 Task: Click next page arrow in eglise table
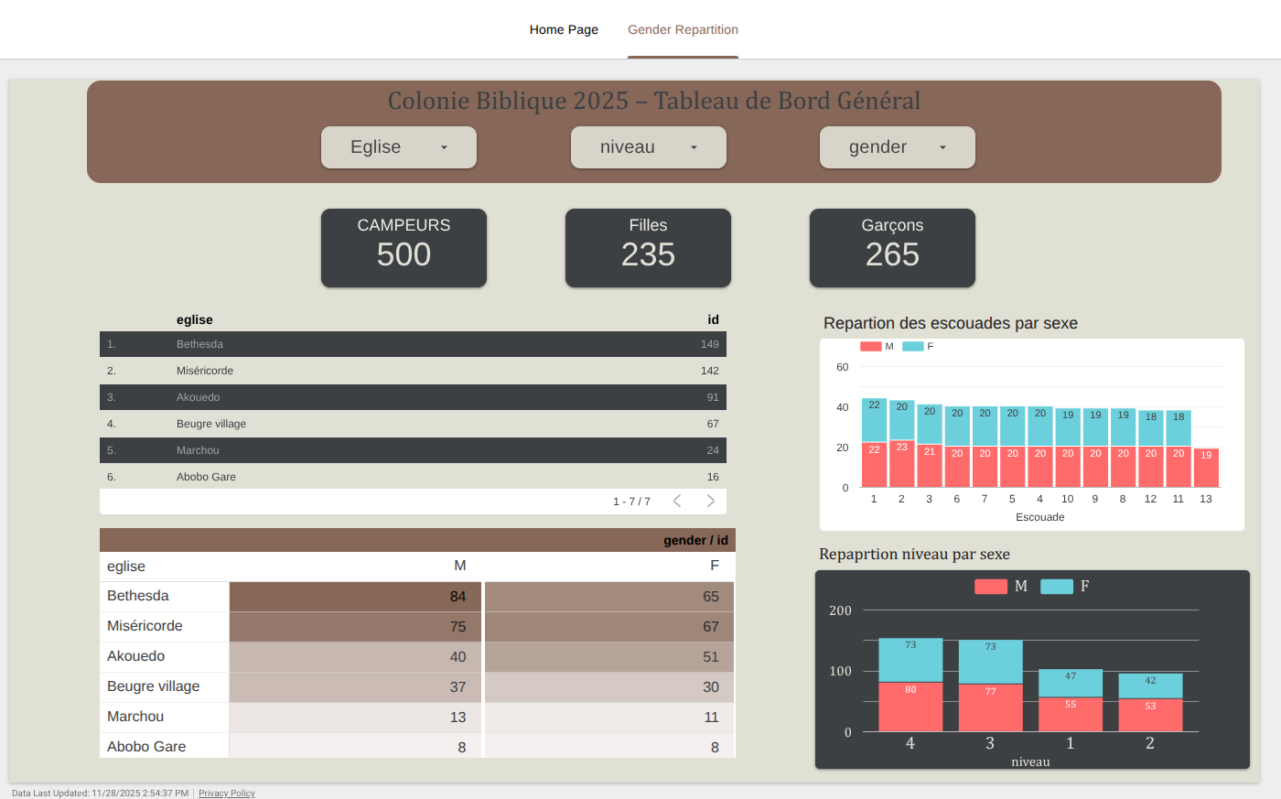[x=711, y=501]
